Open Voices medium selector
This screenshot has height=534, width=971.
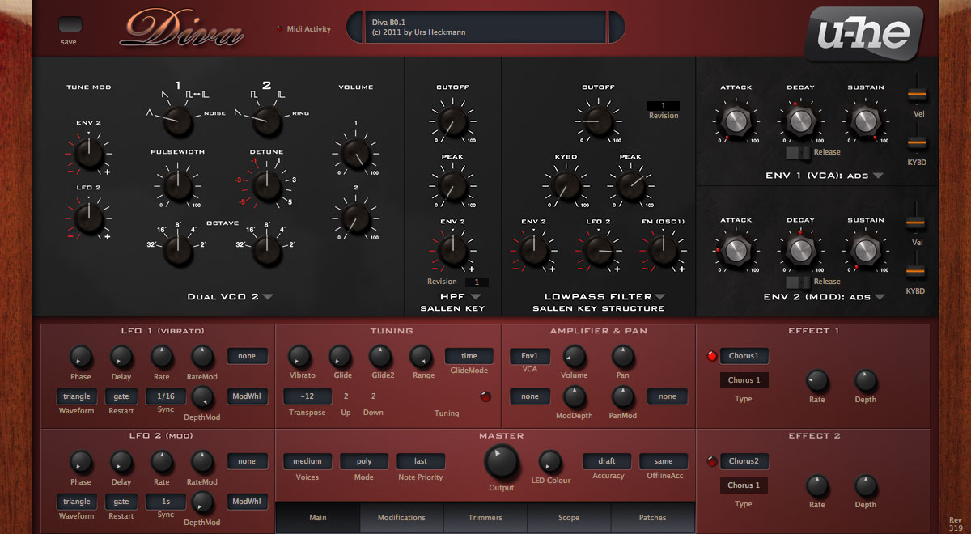click(307, 461)
